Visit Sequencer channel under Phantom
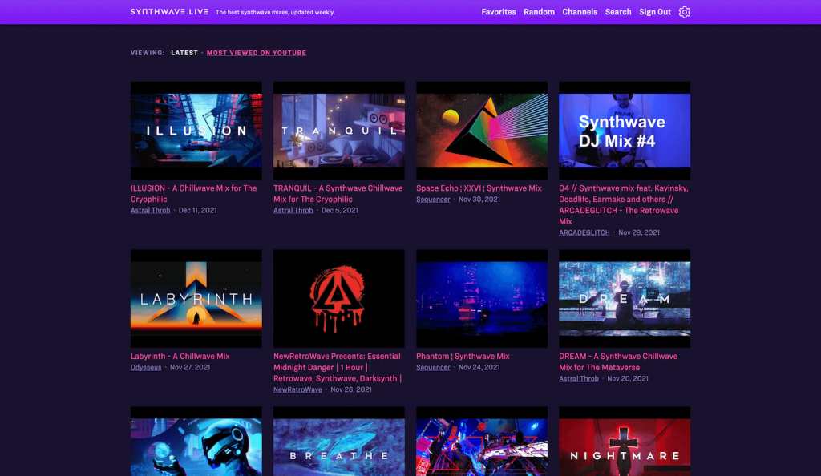This screenshot has height=476, width=821. click(x=433, y=368)
